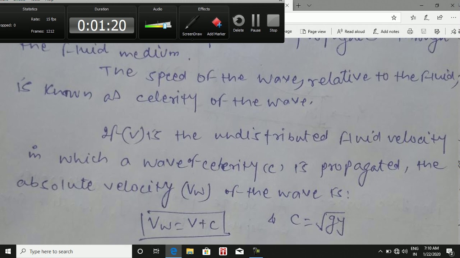This screenshot has width=460, height=258.
Task: Open the Mail app from taskbar
Action: pyautogui.click(x=239, y=251)
